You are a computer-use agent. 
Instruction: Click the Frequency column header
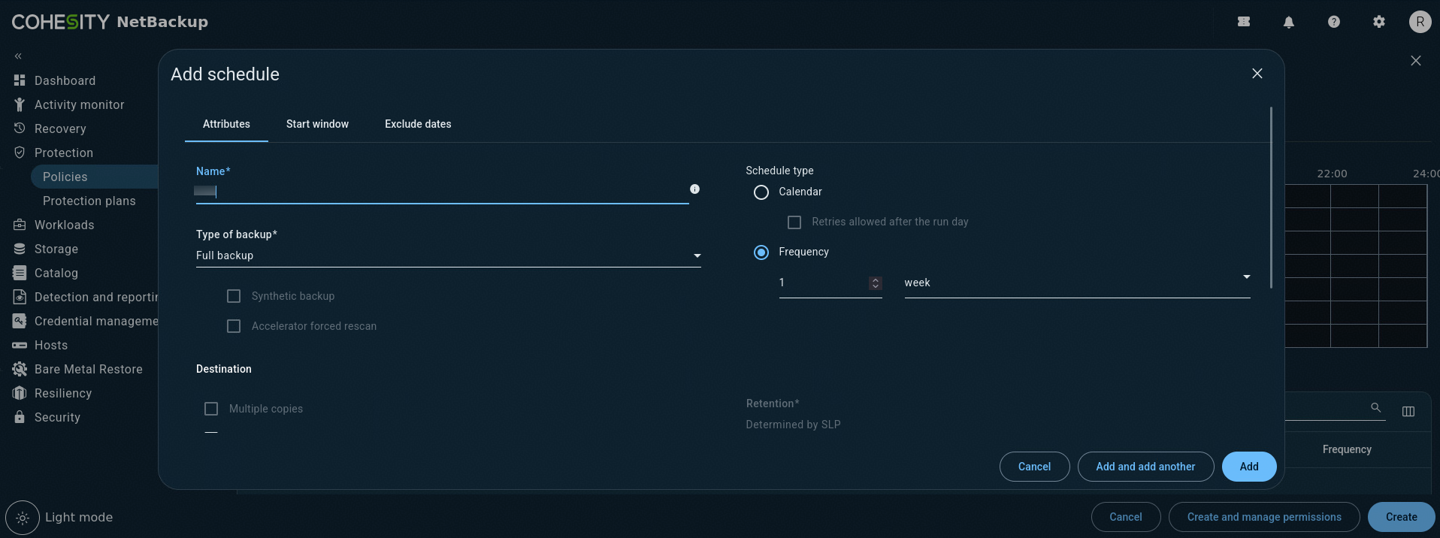click(x=1347, y=449)
